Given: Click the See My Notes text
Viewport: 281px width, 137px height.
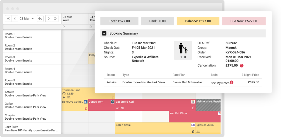Looking at the screenshot, I should (220, 83).
